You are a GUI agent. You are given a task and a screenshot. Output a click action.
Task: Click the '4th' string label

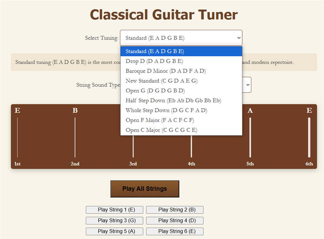[191, 164]
